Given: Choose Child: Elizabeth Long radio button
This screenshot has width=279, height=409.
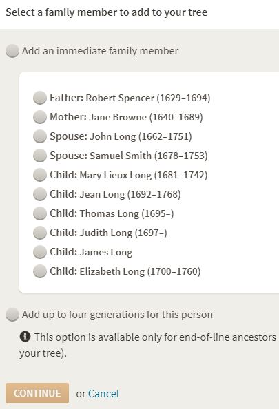Looking at the screenshot, I should click(x=40, y=271).
